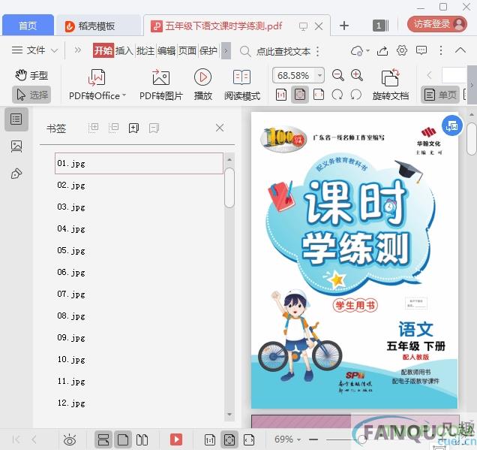Collapse the ribbon with up chevron
The height and width of the screenshot is (450, 477).
pos(460,50)
